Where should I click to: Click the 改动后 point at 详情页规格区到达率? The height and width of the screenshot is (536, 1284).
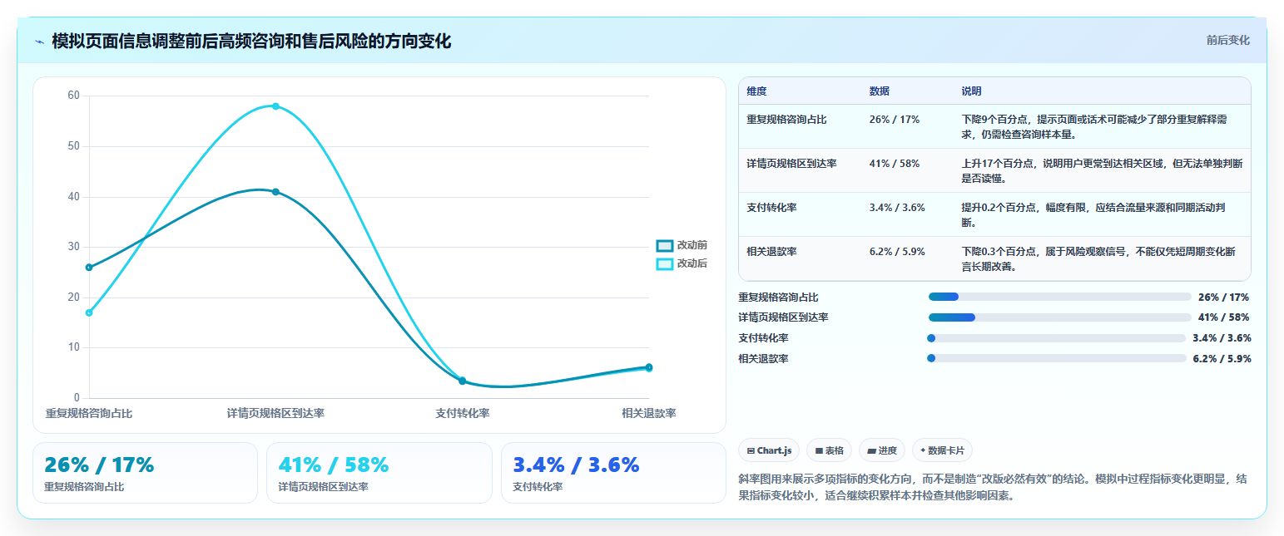(275, 106)
